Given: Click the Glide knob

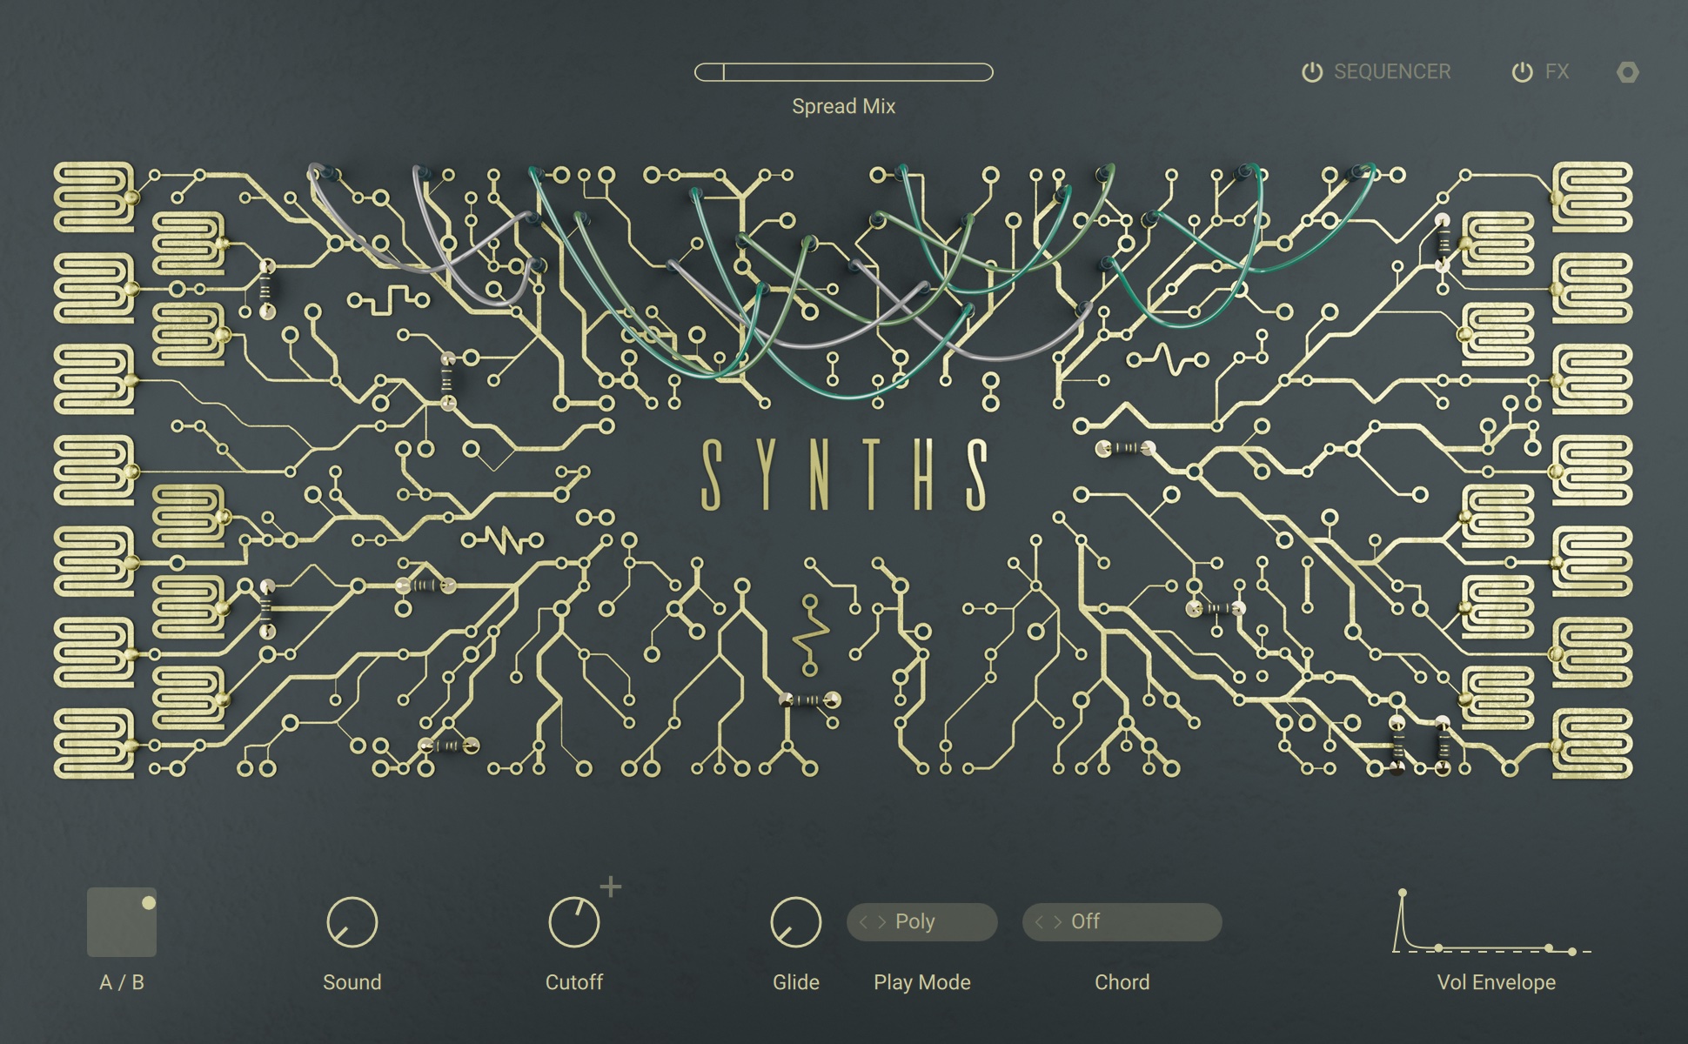Looking at the screenshot, I should coord(796,922).
